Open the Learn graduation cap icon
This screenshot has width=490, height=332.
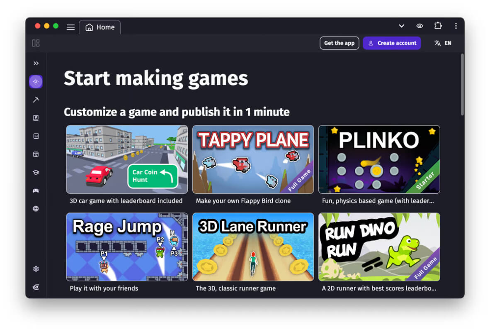click(x=36, y=172)
